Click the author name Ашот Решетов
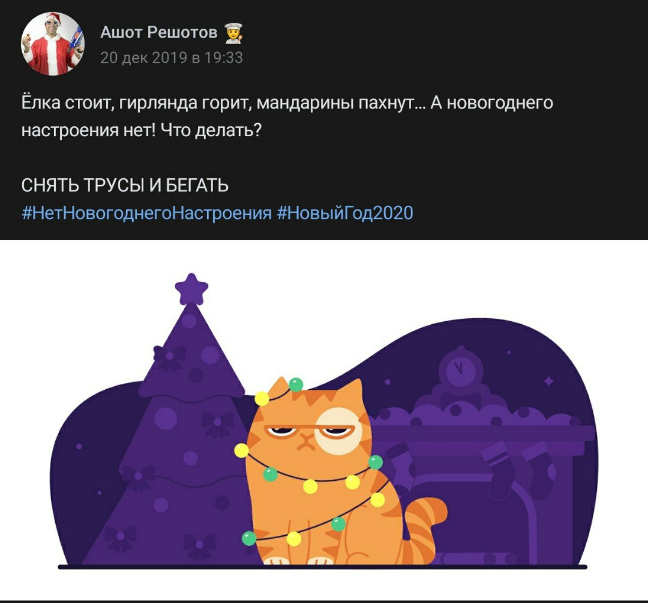Screen dimensions: 648x603 (x=158, y=32)
